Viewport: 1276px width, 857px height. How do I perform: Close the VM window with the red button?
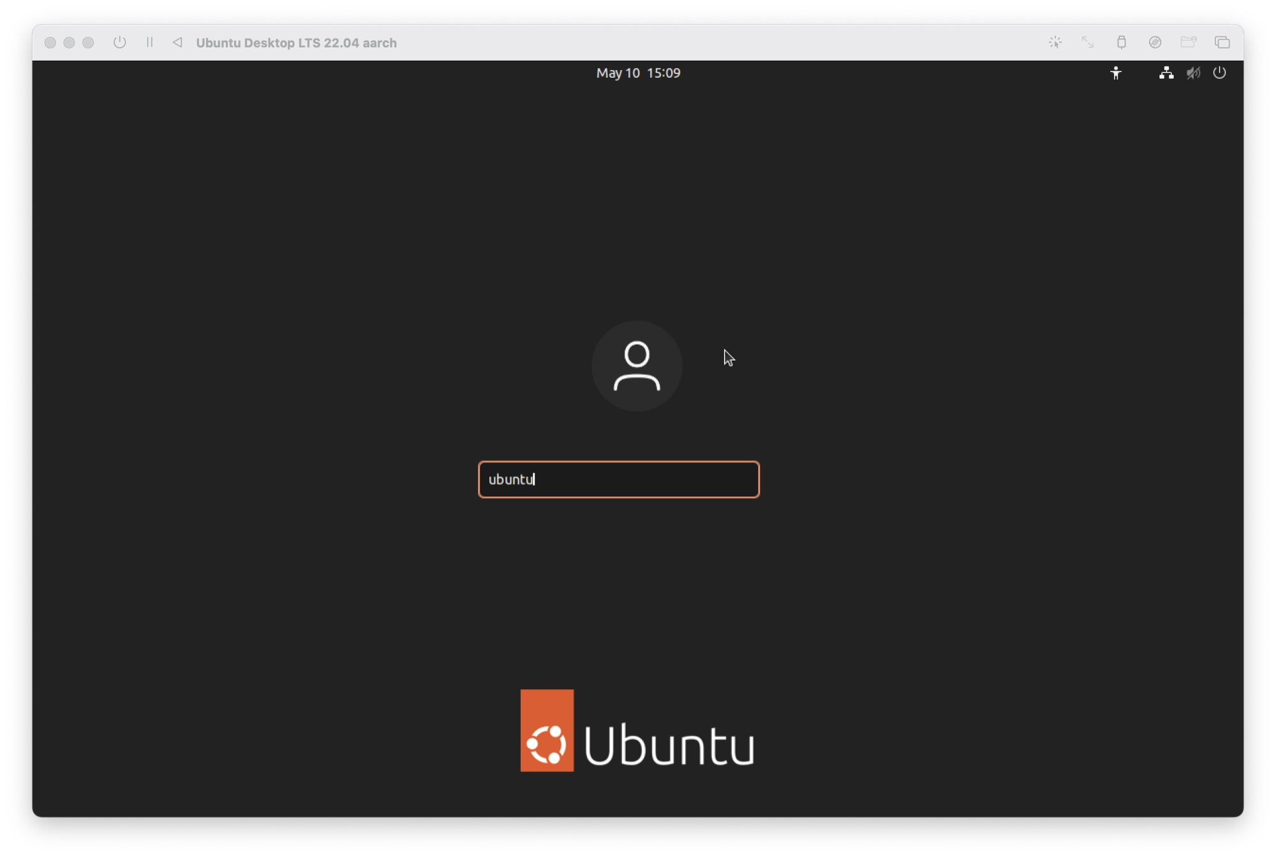coord(50,43)
